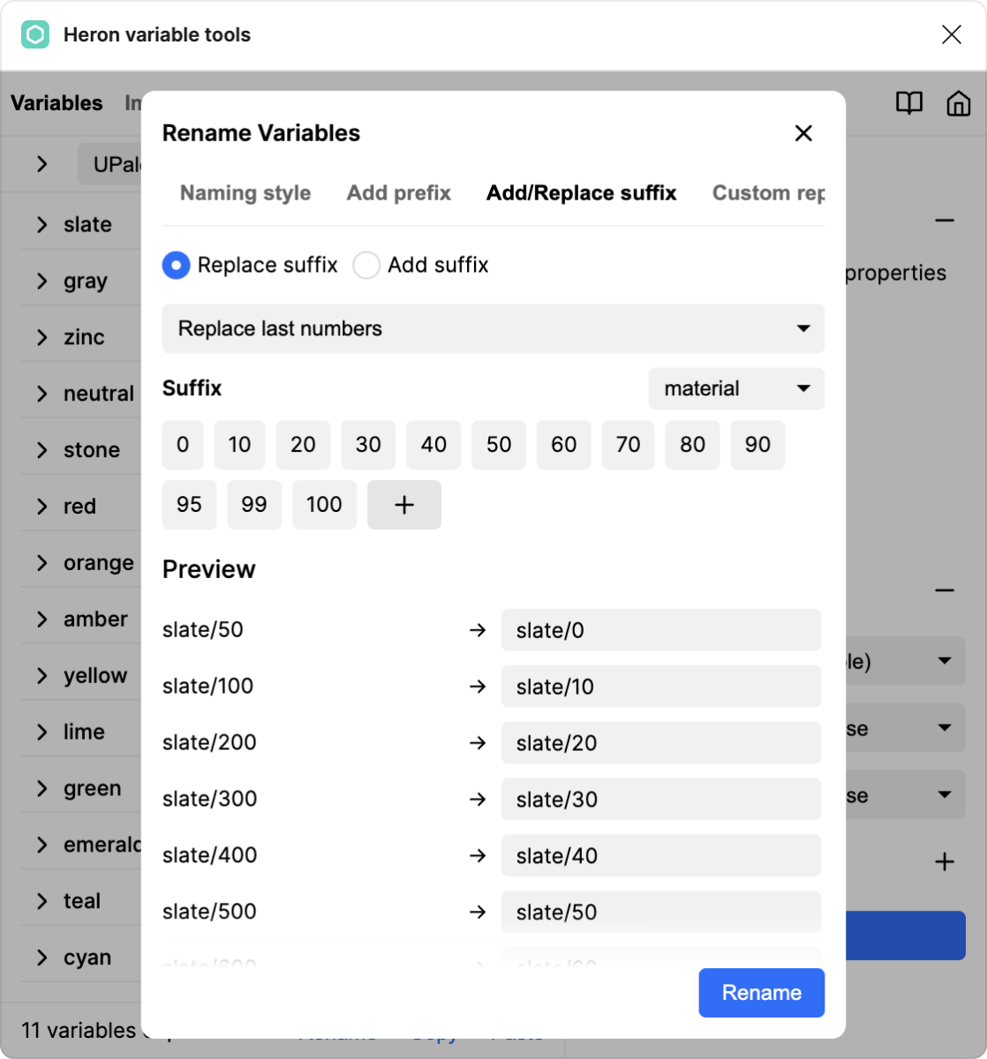Click the plus button to add suffix
987x1059 pixels.
(403, 505)
